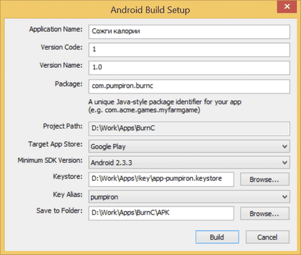This screenshot has width=301, height=255.
Task: Expand the Minimum SDK Version dropdown
Action: 189,162
